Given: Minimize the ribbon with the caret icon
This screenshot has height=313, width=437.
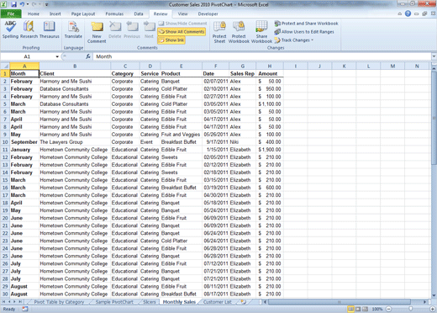Looking at the screenshot, I should point(400,13).
